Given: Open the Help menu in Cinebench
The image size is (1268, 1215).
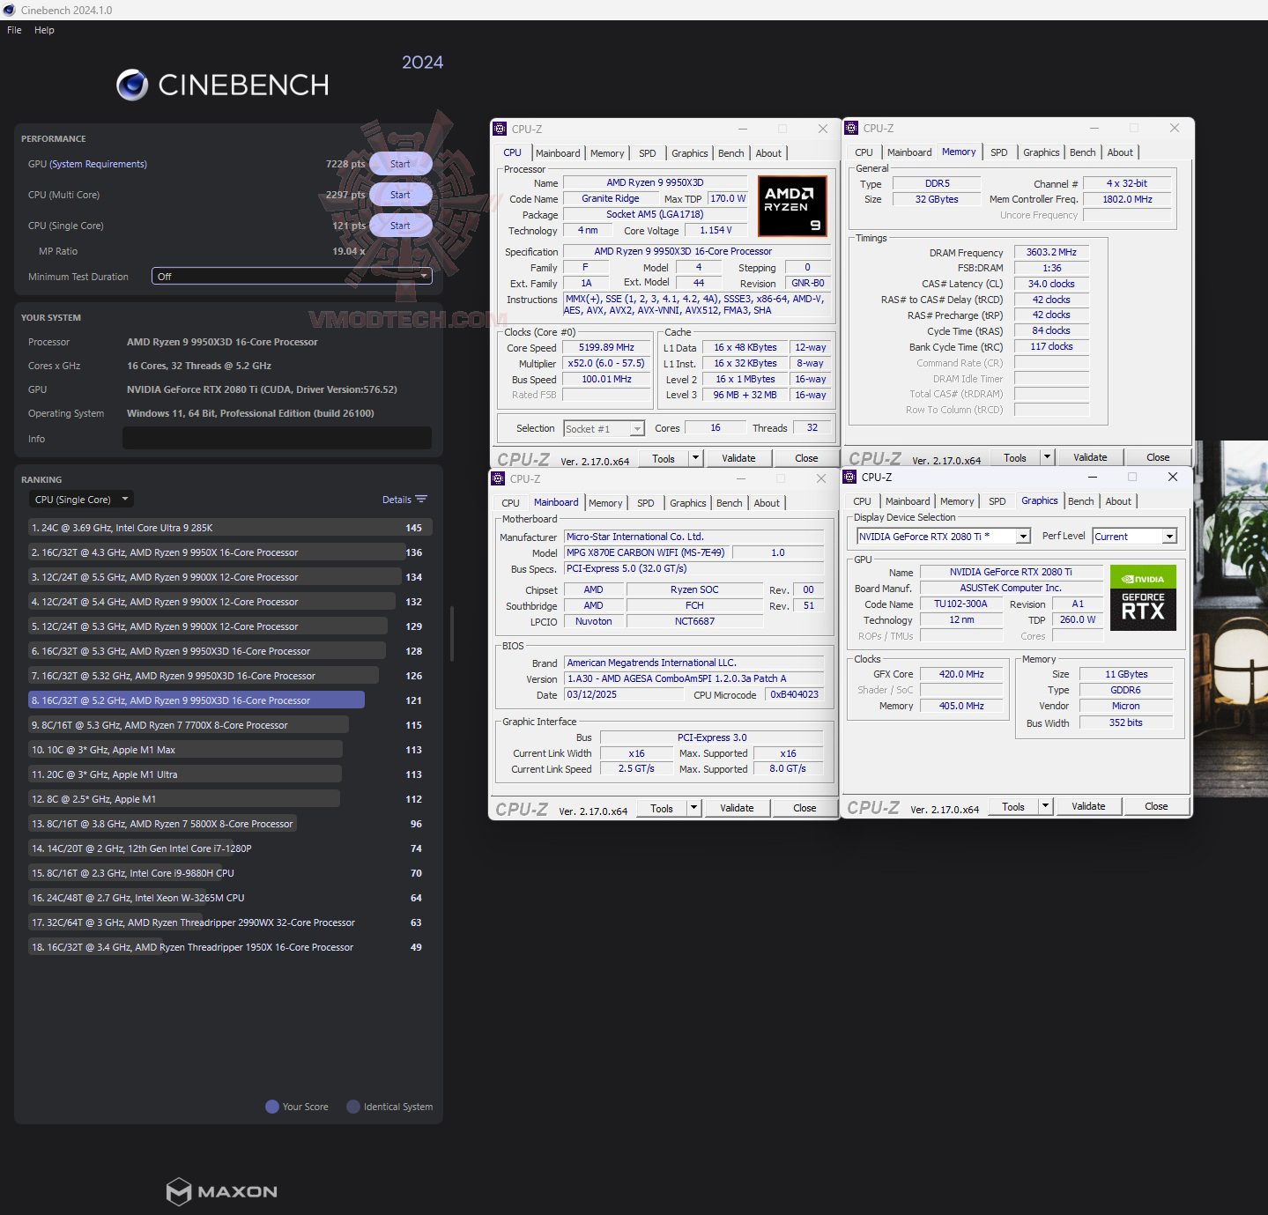Looking at the screenshot, I should (x=44, y=30).
